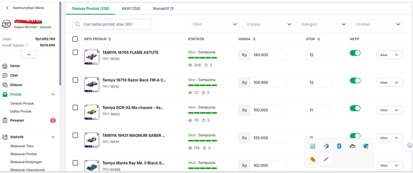Open Wawasan Produk in the sidebar
Screen dimensions: 413x173
pyautogui.click(x=24, y=154)
